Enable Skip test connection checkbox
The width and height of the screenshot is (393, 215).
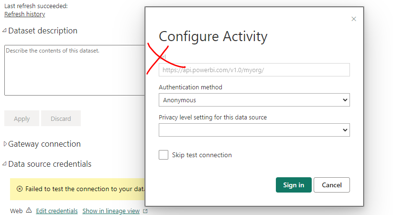tap(164, 155)
